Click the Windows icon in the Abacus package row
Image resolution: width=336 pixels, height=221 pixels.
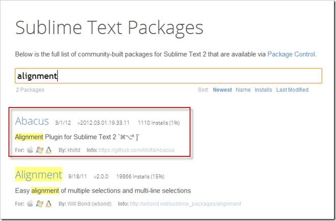click(39, 151)
